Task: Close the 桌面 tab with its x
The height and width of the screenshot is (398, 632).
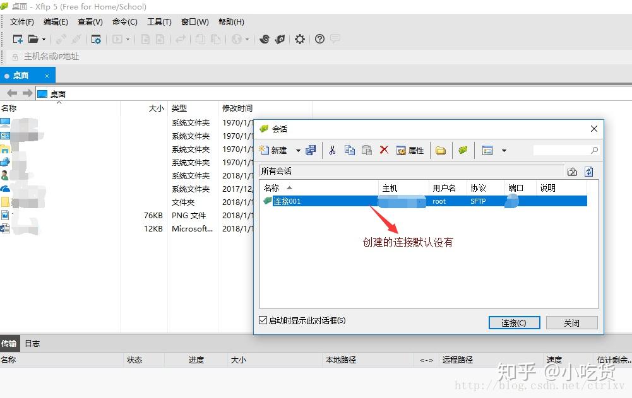Action: point(47,76)
